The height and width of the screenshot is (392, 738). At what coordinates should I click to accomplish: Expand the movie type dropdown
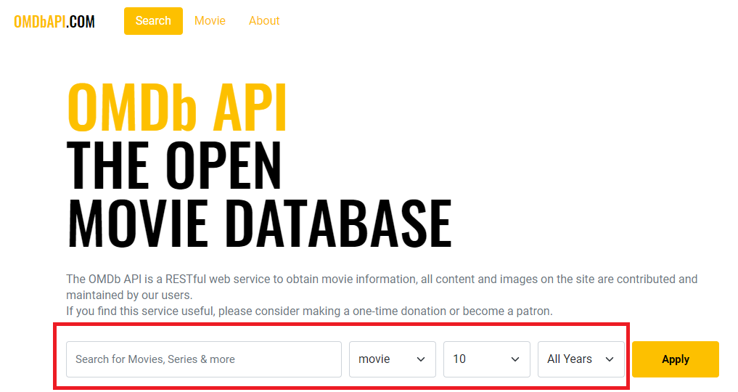point(393,359)
